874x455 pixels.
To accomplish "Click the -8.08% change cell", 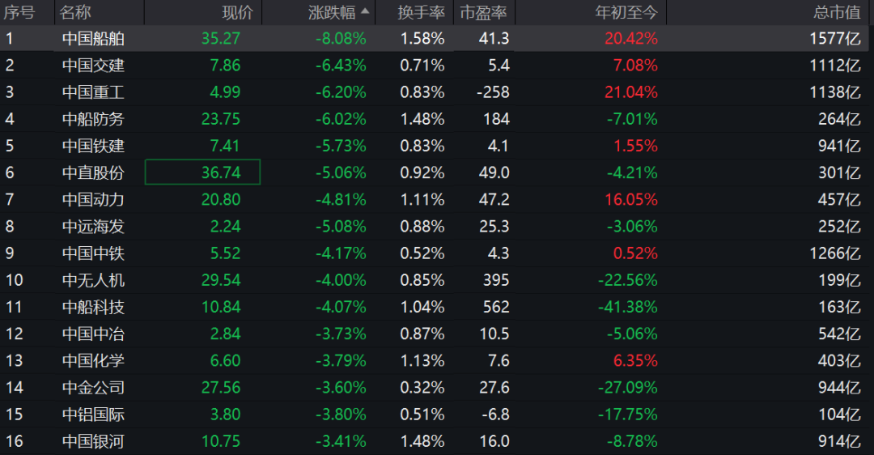I will click(341, 39).
